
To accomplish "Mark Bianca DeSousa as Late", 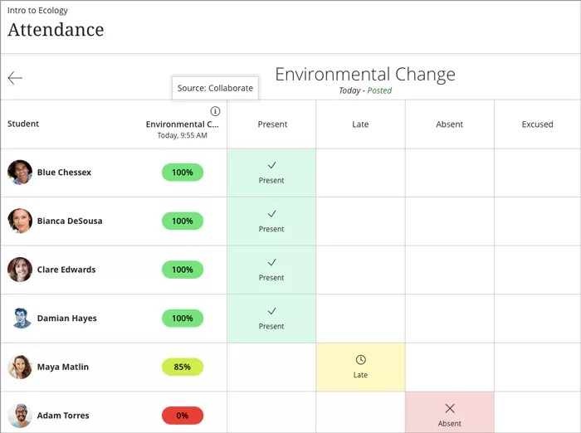I will tap(360, 221).
